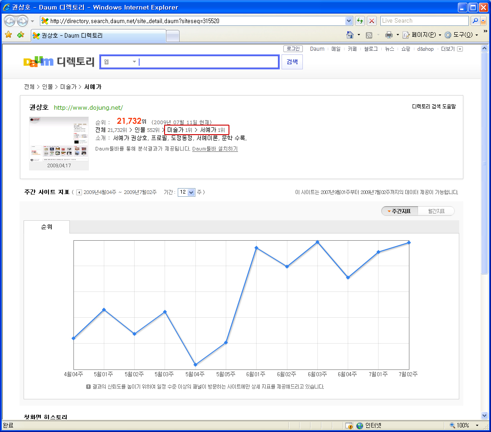Click 미술가 in the breadcrumb
The image size is (491, 432).
pos(68,87)
